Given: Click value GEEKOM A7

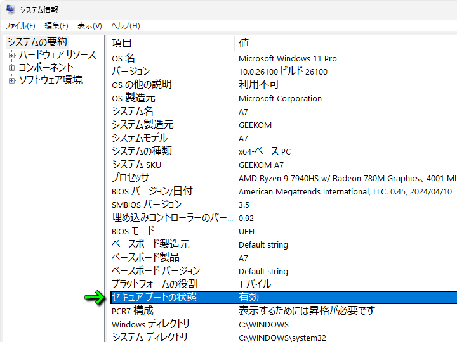Looking at the screenshot, I should coord(261,165).
